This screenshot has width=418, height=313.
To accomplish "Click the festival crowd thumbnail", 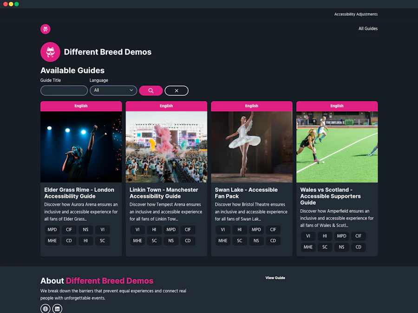I will [166, 147].
